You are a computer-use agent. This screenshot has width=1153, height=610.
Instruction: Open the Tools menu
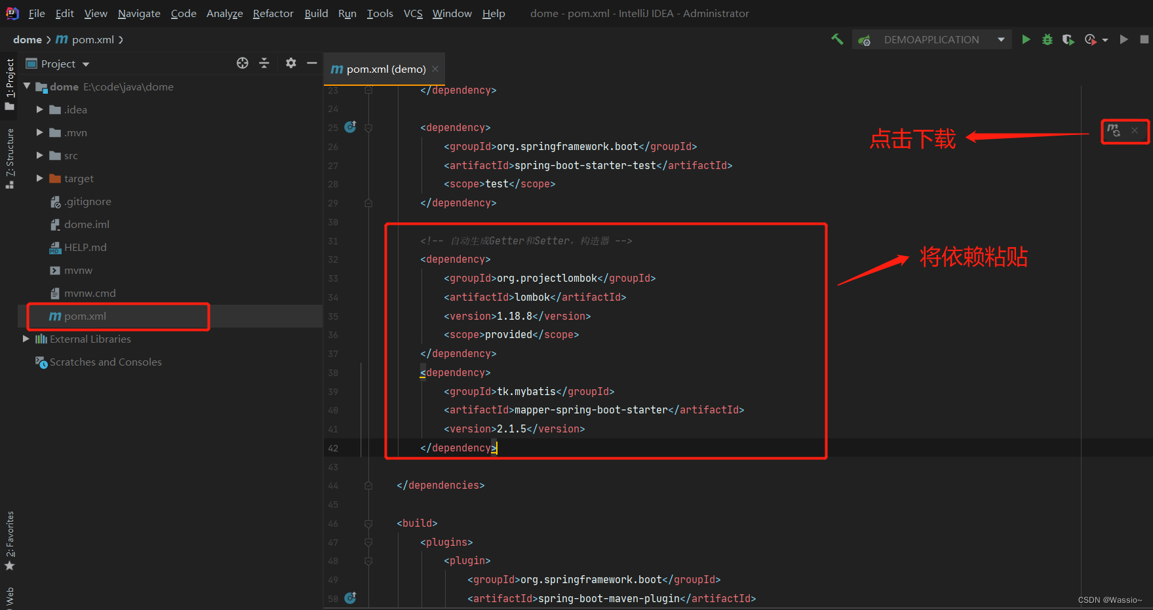tap(380, 13)
